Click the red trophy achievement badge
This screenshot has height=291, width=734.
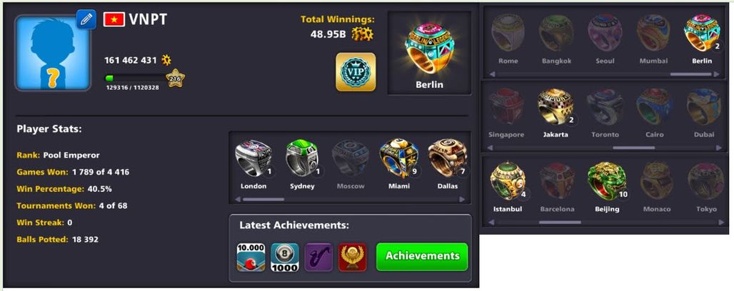(x=353, y=257)
